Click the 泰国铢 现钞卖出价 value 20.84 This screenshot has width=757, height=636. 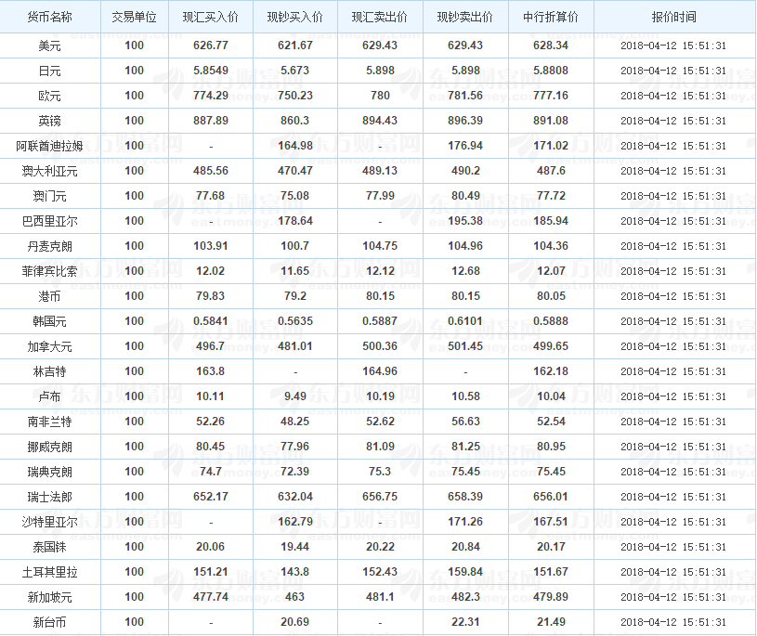(x=465, y=547)
